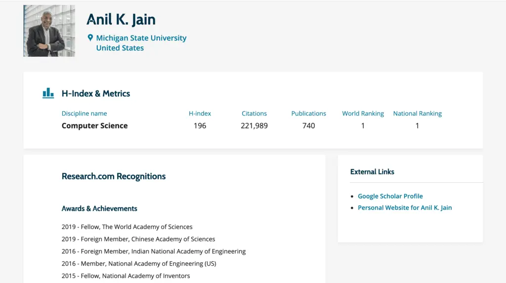Click the External Links heading
This screenshot has height=283, width=506.
[372, 172]
